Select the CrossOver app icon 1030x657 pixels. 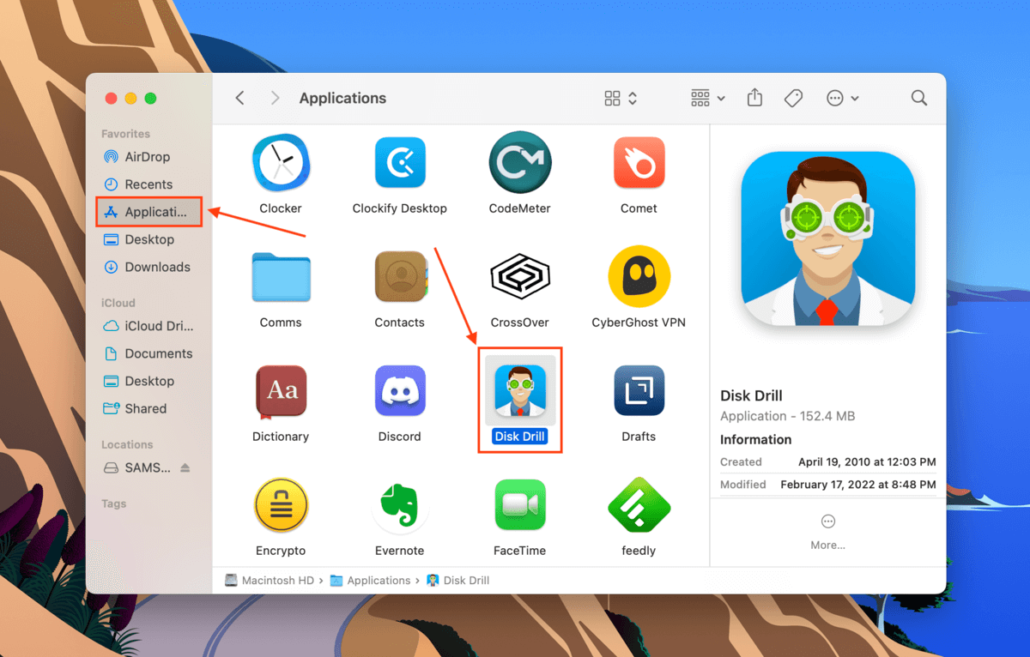[x=520, y=277]
